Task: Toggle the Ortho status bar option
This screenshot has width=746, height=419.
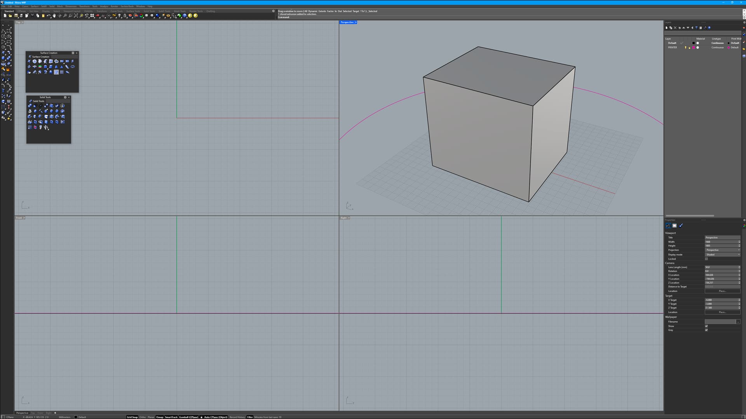Action: point(142,417)
